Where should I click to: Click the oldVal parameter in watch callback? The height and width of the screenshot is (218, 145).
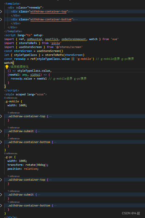click(35, 75)
